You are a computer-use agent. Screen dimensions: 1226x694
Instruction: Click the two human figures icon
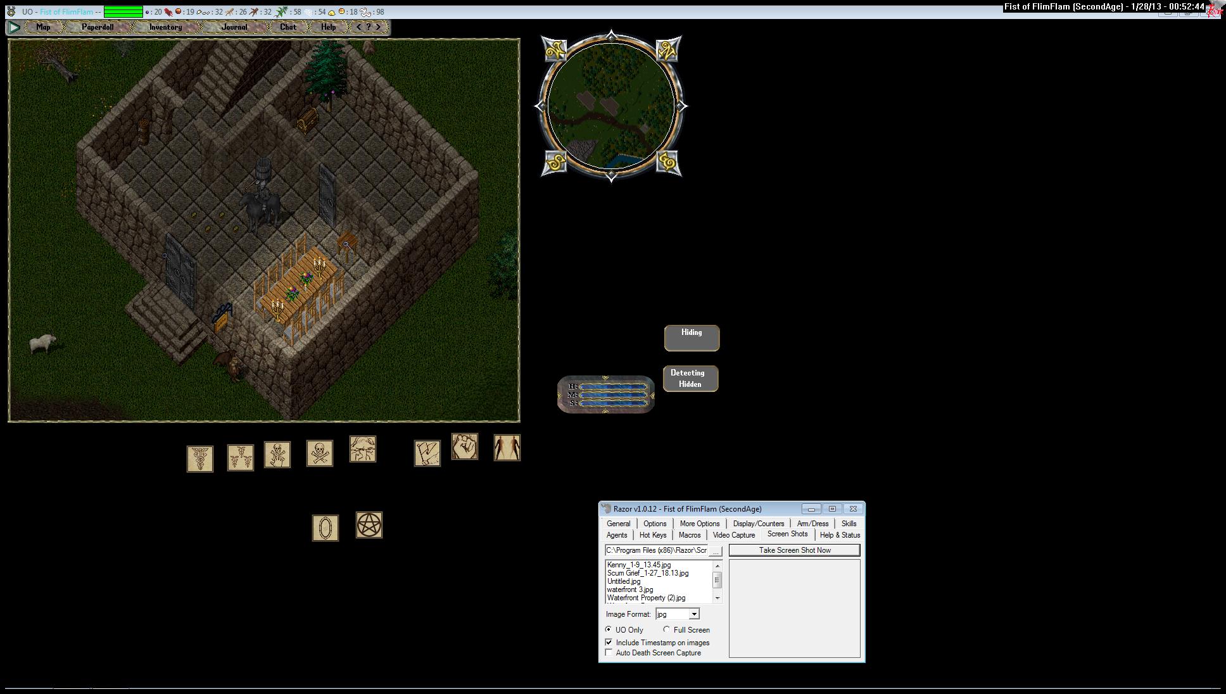click(507, 448)
